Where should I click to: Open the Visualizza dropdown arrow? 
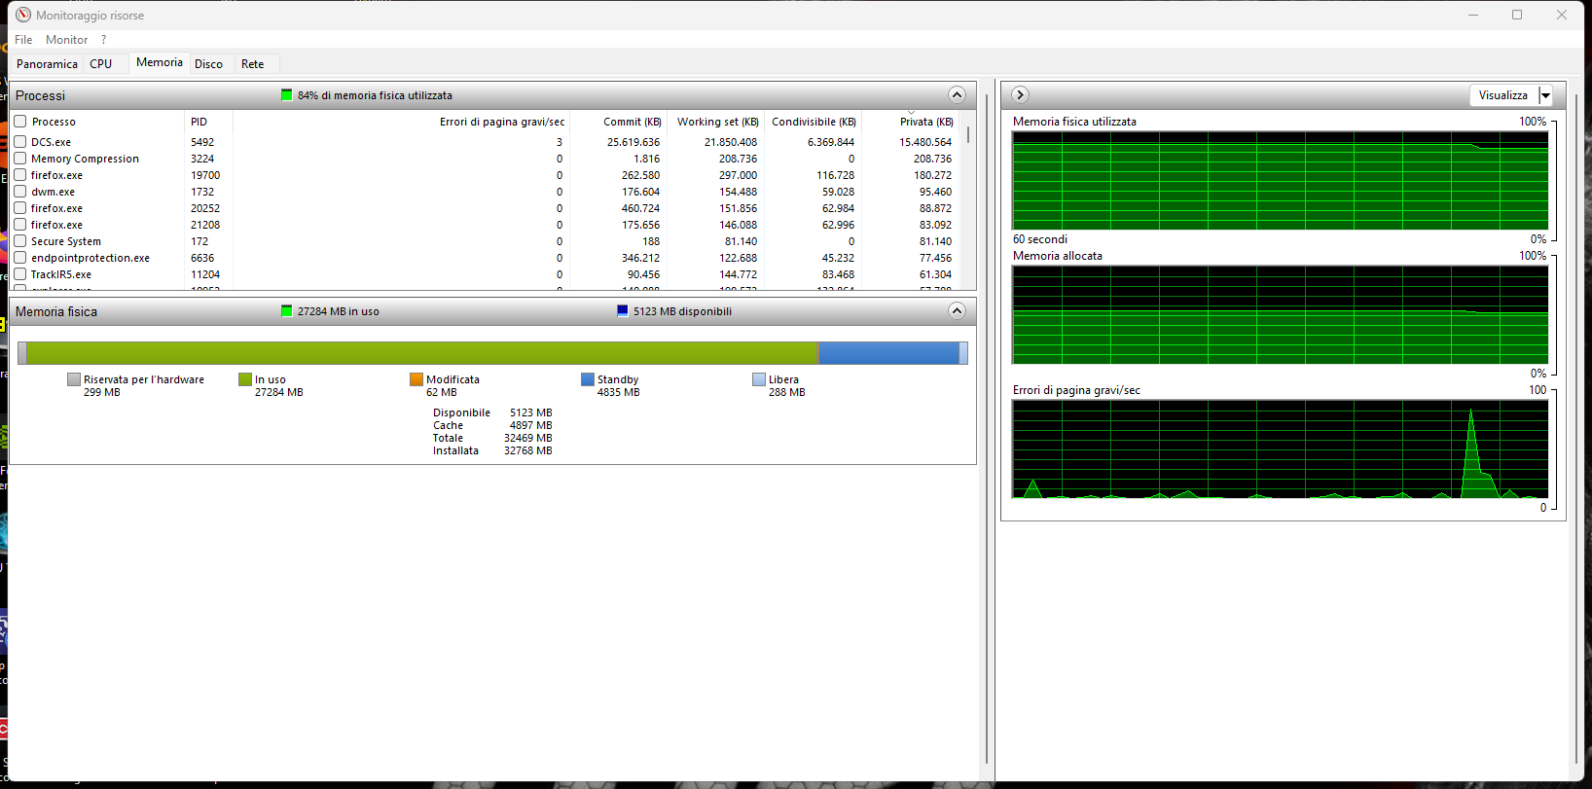1545,95
